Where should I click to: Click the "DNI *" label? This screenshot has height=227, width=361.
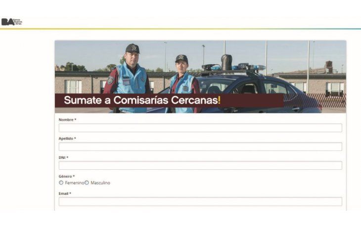[63, 157]
